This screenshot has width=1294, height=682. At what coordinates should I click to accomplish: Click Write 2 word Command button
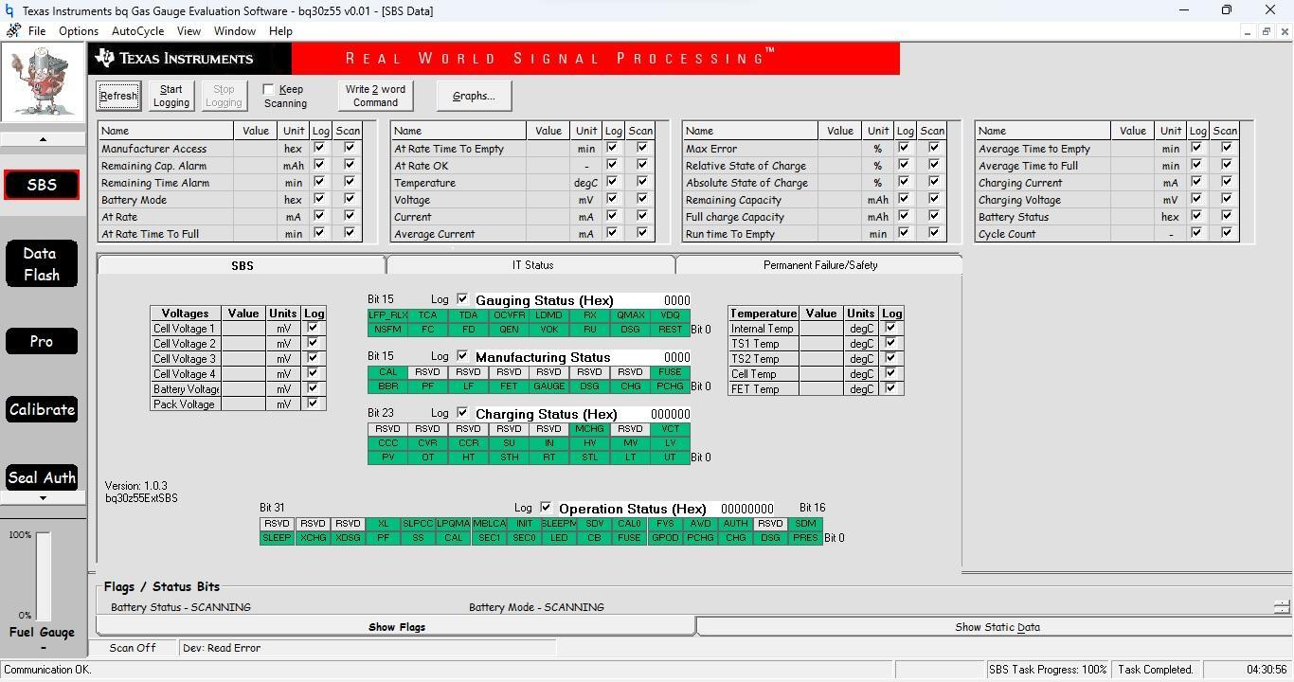(375, 96)
